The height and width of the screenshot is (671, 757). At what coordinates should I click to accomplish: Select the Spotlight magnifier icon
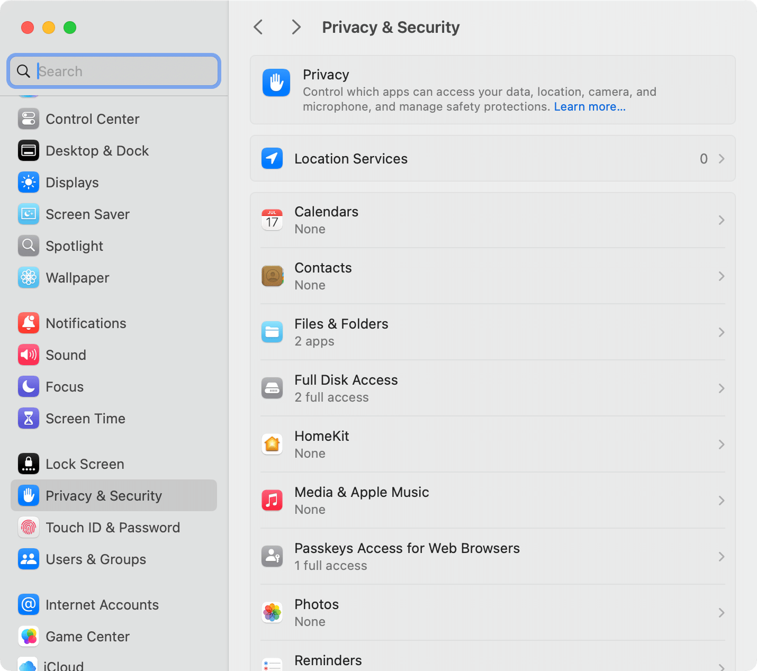point(29,246)
